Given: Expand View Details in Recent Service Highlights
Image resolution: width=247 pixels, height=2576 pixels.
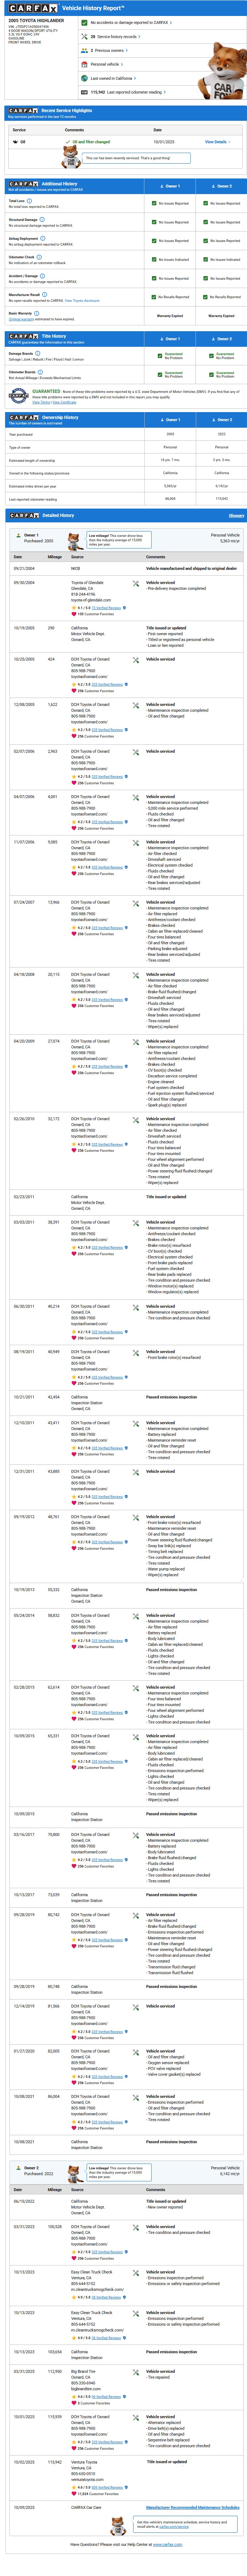Looking at the screenshot, I should click(217, 142).
